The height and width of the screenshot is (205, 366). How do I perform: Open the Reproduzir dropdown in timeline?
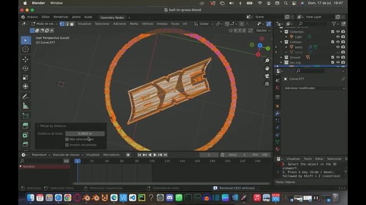click(x=41, y=155)
